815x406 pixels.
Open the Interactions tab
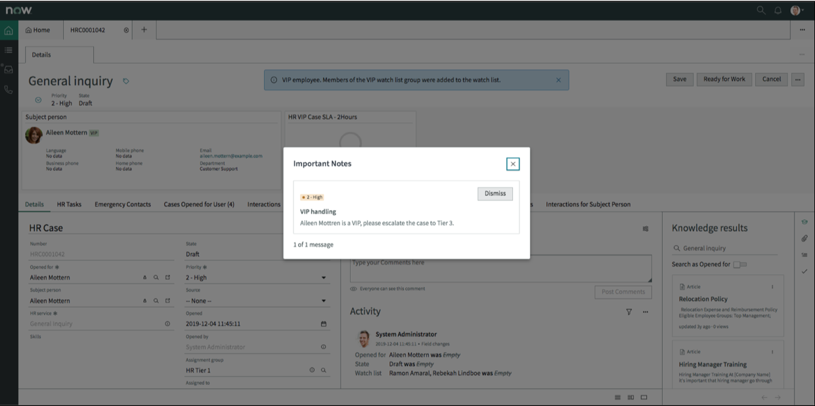264,204
